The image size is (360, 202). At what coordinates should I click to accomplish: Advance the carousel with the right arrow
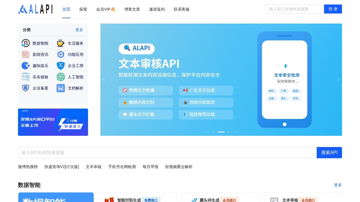[338, 80]
